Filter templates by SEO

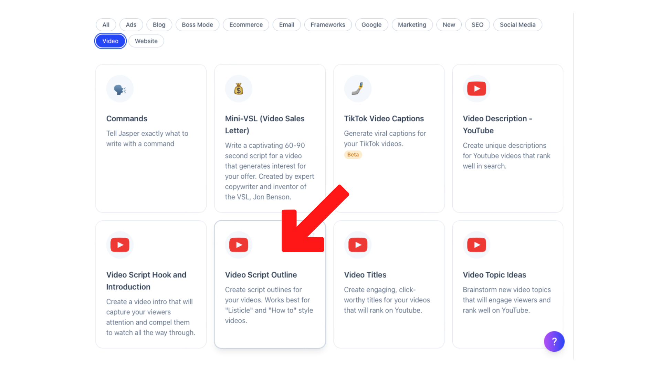[x=477, y=24]
